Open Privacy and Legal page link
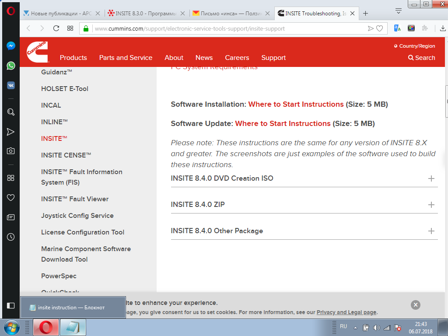The width and height of the screenshot is (448, 336). [x=346, y=312]
